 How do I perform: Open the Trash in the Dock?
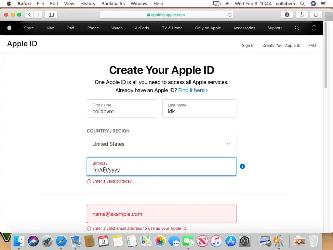click(x=313, y=241)
